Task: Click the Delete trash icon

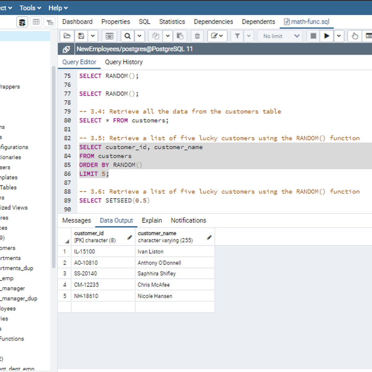Action: point(197,36)
